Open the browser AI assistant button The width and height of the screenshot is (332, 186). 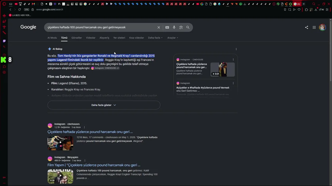322,10
